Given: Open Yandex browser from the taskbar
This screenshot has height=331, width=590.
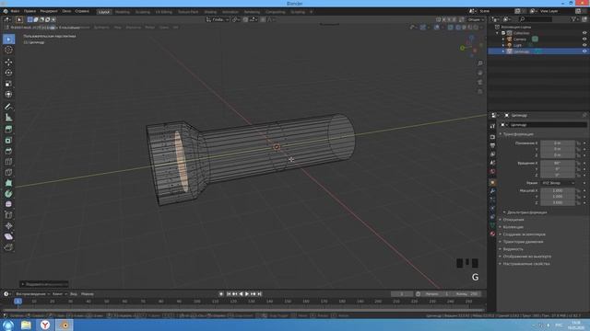Looking at the screenshot, I should point(45,325).
